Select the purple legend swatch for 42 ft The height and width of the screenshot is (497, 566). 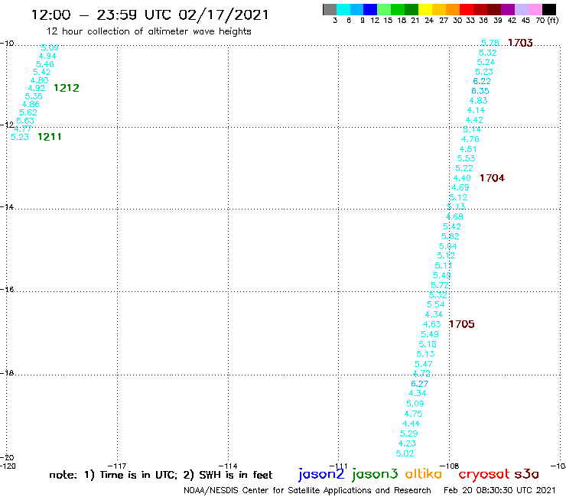click(507, 9)
